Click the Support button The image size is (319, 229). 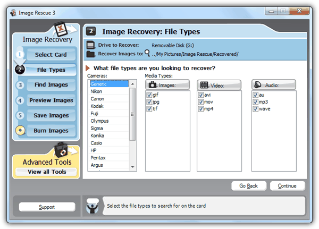click(47, 207)
